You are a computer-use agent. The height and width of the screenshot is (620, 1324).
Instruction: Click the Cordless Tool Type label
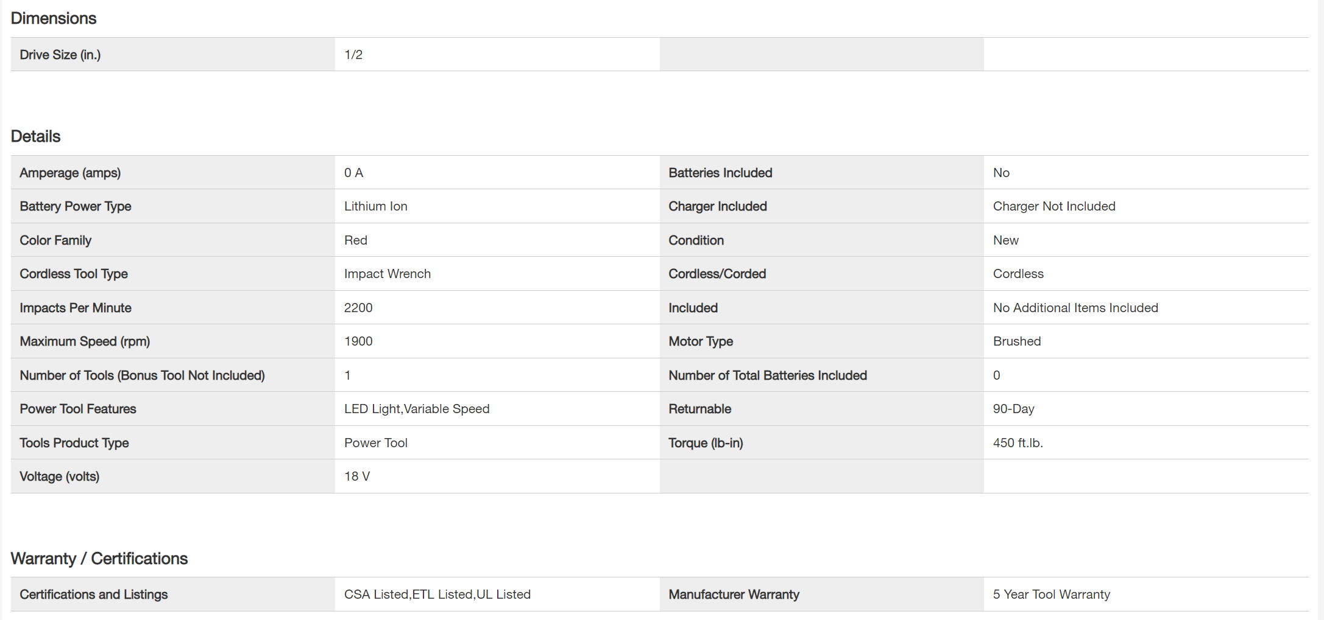(74, 274)
